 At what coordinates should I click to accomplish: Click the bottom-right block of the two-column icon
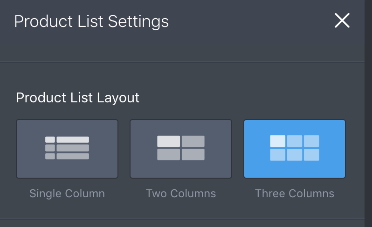193,154
